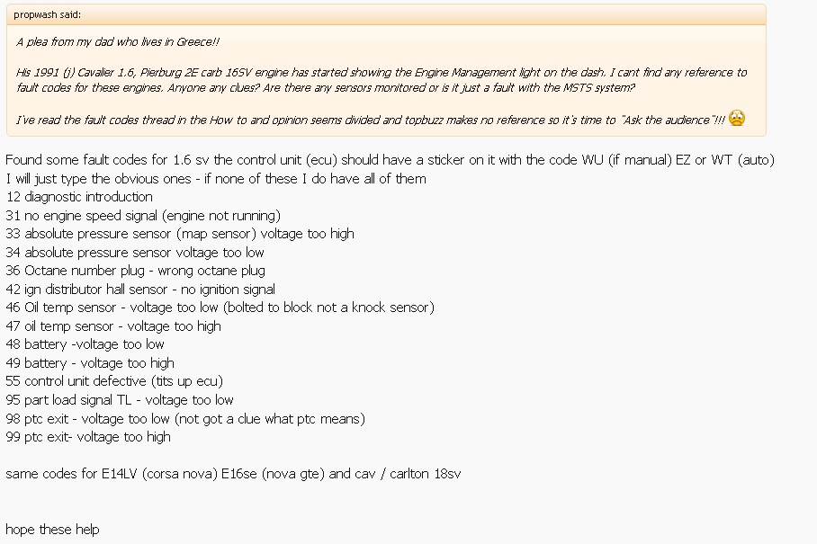Image resolution: width=817 pixels, height=544 pixels.
Task: Click the "hope these help" closing text
Action: pos(52,530)
